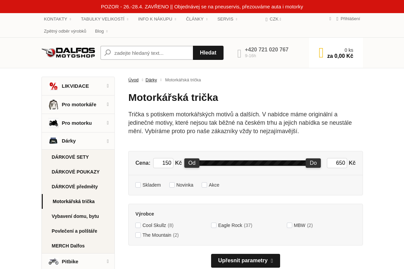Viewport: 404px width, 269px height.
Task: Check the Novinka filter
Action: [172, 185]
